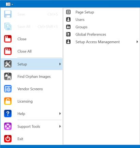The width and height of the screenshot is (140, 148).
Task: Click the purple Support Tools lifebuoy icon
Action: pyautogui.click(x=8, y=126)
